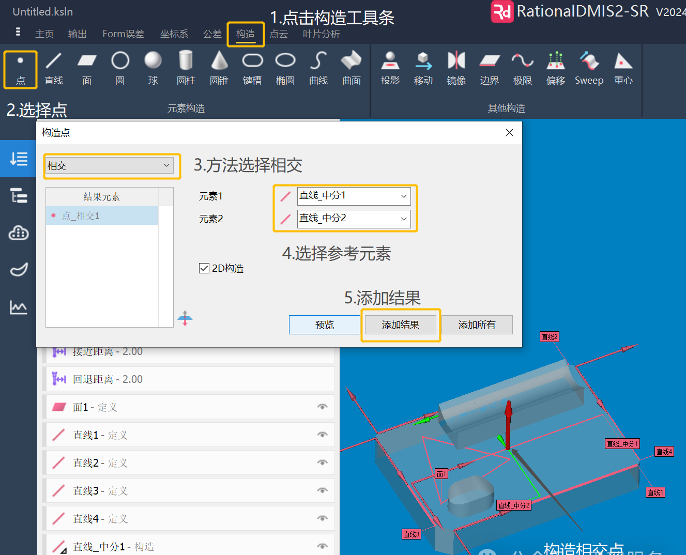Click the 预览 button in the dialog
Screen dimensions: 686x555
pos(325,325)
